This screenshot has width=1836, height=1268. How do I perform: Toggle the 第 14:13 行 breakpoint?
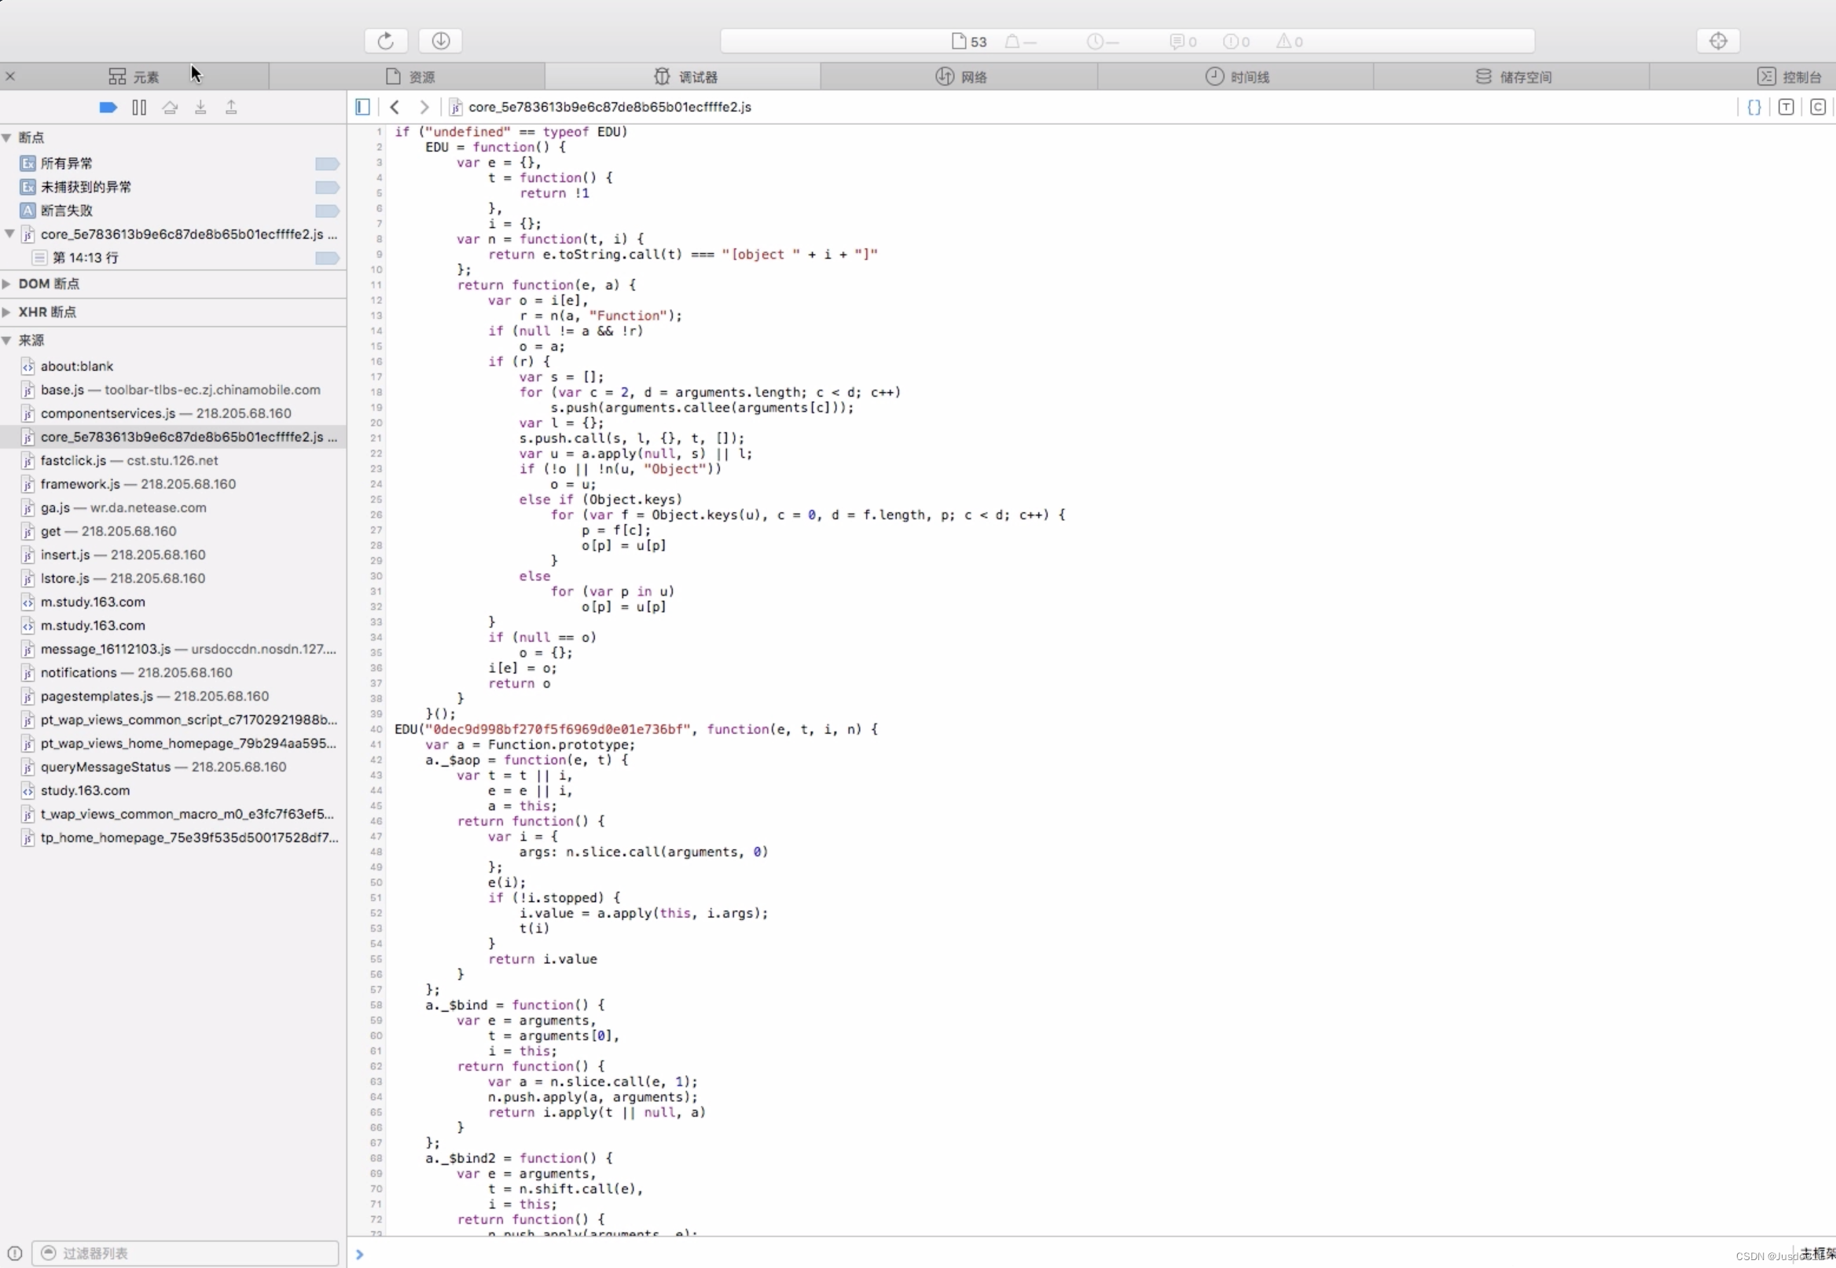point(328,258)
